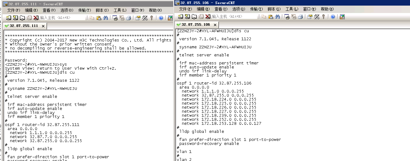Close the 32.87.255.111 session tab
410x161 pixels.
pos(43,26)
